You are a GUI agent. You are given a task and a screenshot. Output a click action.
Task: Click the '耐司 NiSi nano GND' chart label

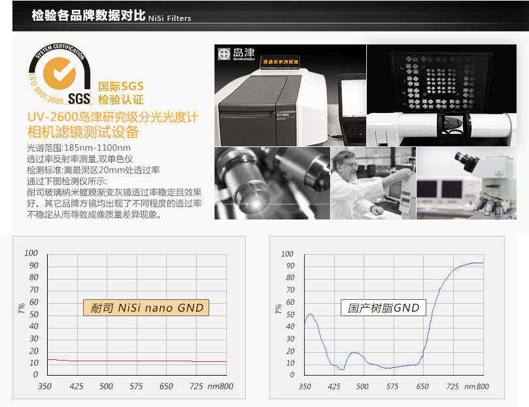tap(146, 308)
